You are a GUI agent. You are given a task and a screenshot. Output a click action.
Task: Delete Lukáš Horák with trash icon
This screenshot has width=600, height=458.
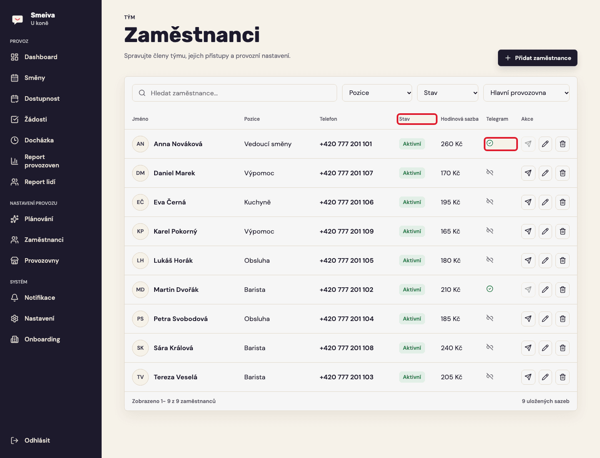click(x=562, y=261)
